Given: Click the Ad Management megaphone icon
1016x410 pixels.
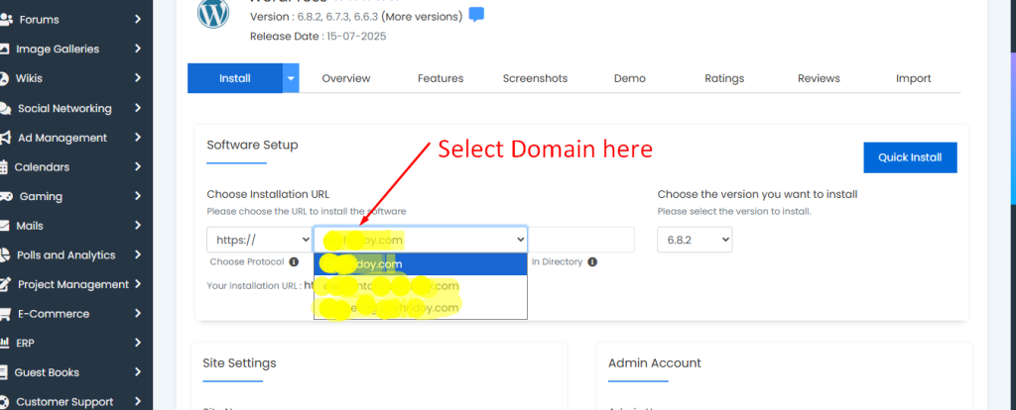Looking at the screenshot, I should coord(6,138).
